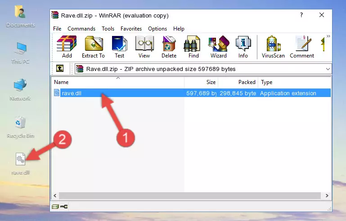Image resolution: width=346 pixels, height=221 pixels.
Task: Open the Tools menu
Action: click(x=108, y=29)
